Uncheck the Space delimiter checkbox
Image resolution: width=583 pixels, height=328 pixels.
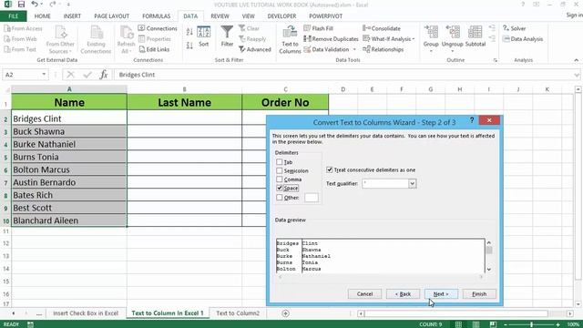click(x=280, y=189)
